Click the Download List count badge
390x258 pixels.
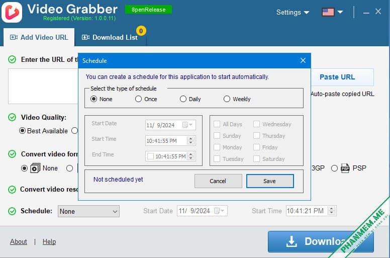click(x=141, y=31)
